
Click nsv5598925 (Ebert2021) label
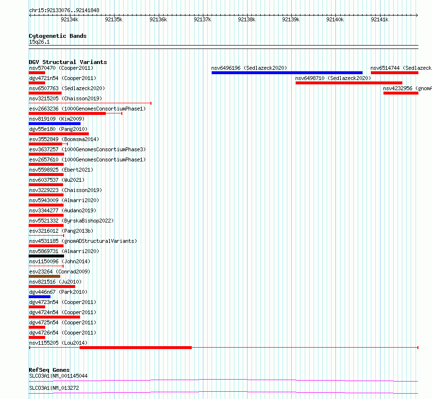coord(61,170)
